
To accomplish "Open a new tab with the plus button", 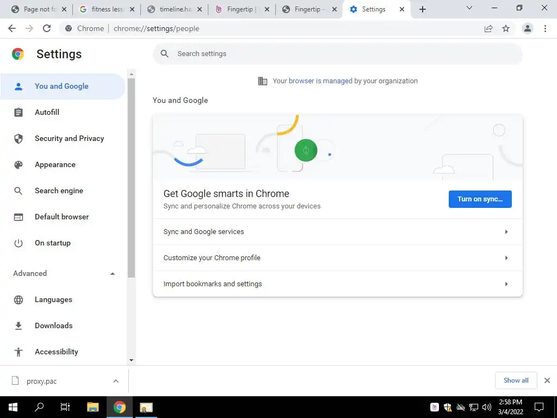I will point(422,9).
